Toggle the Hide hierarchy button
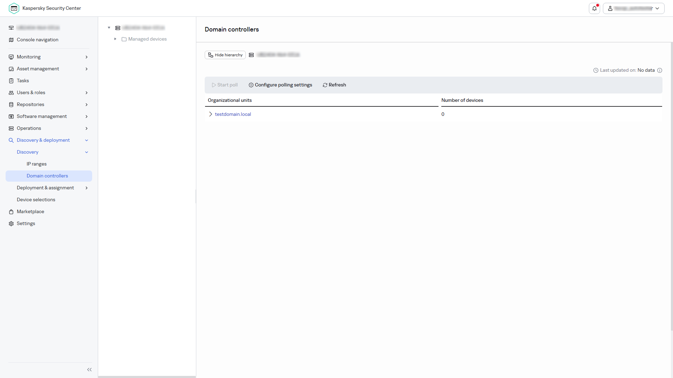This screenshot has width=673, height=378. [225, 55]
